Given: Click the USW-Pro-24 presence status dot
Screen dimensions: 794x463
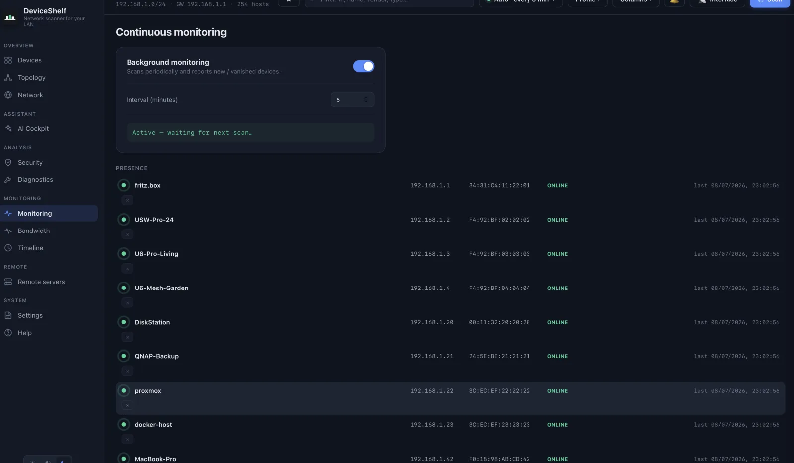Looking at the screenshot, I should click(124, 220).
